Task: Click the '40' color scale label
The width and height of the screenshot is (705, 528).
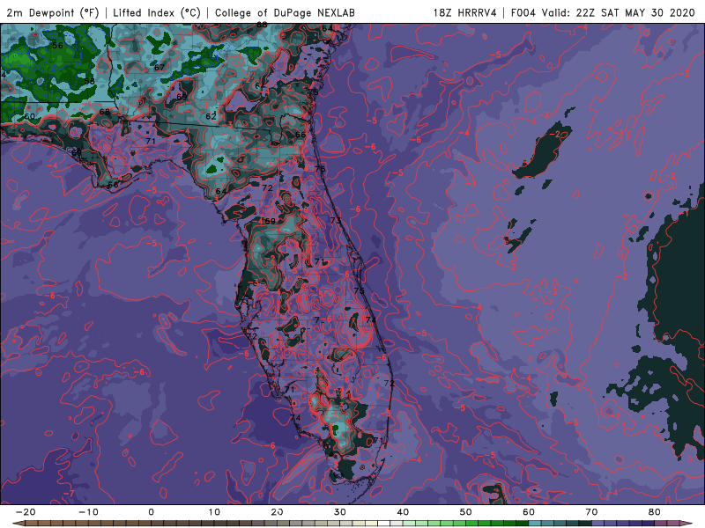Action: [x=403, y=512]
